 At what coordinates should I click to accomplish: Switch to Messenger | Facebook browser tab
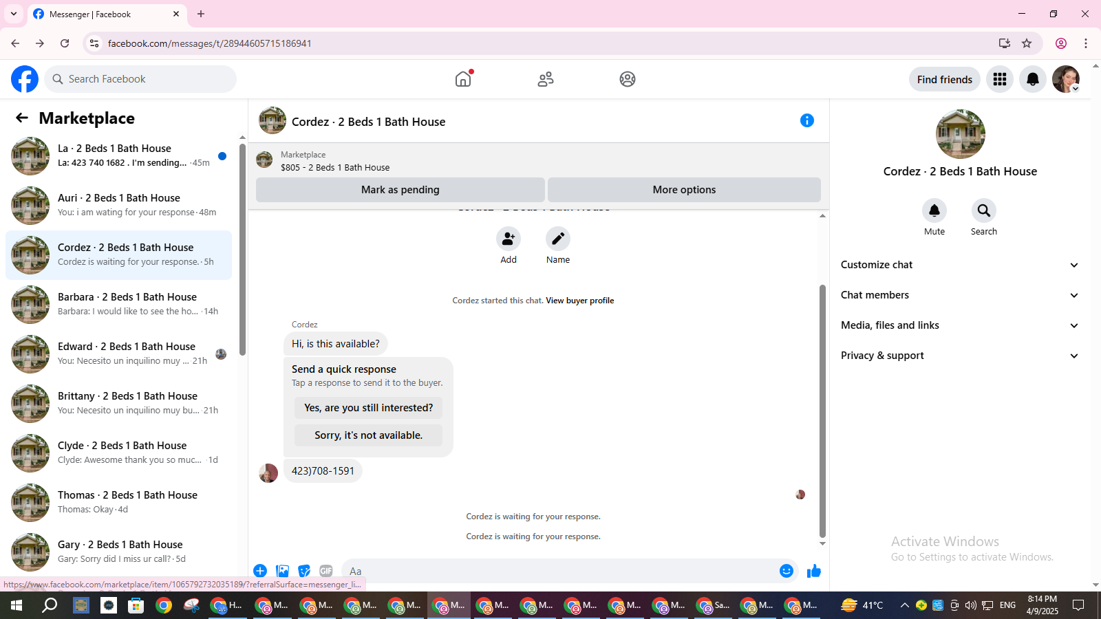107,14
